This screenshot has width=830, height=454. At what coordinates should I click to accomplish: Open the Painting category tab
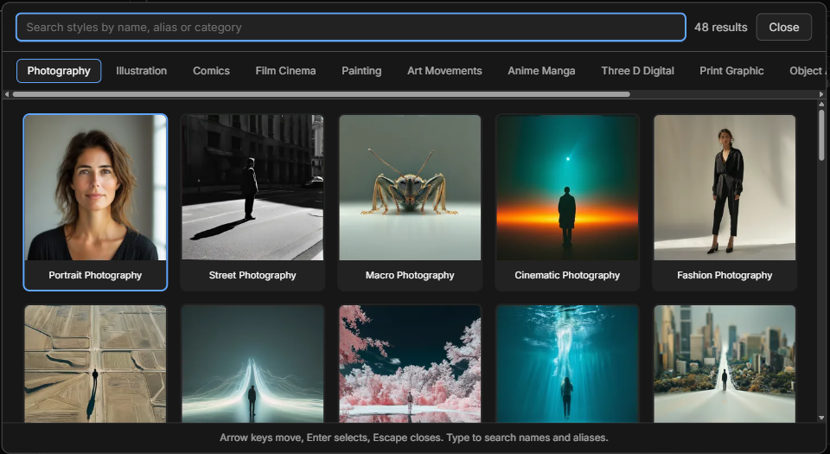361,71
